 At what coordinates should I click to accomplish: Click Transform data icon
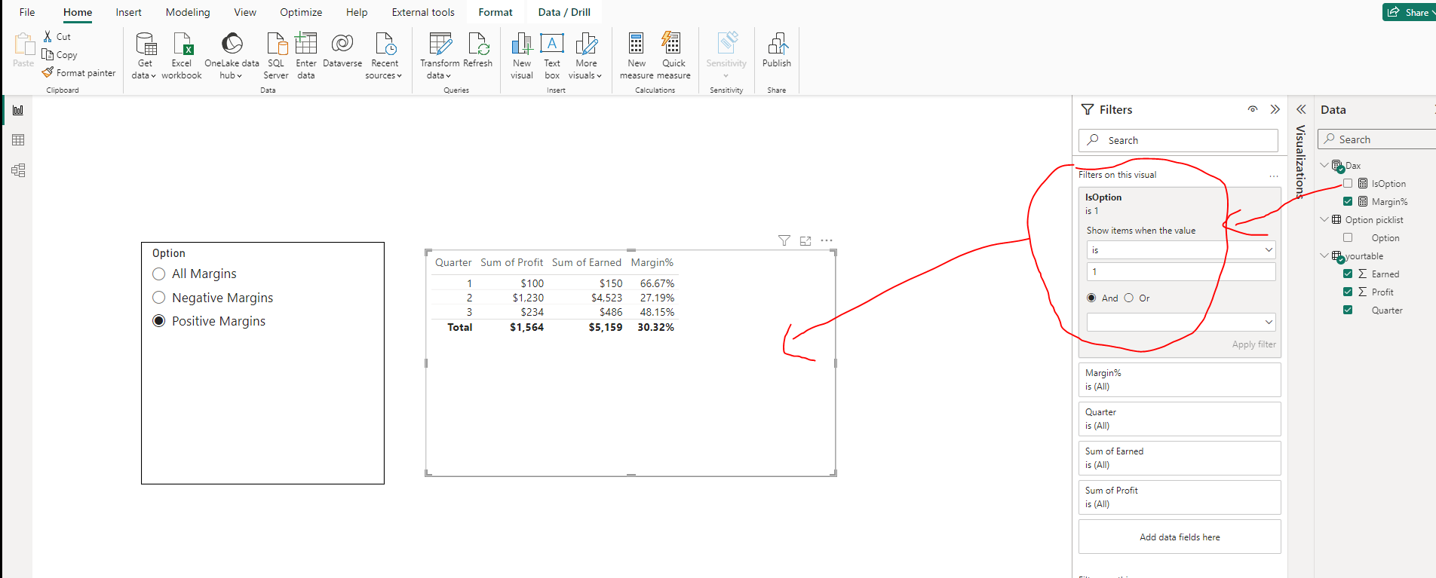pos(440,44)
